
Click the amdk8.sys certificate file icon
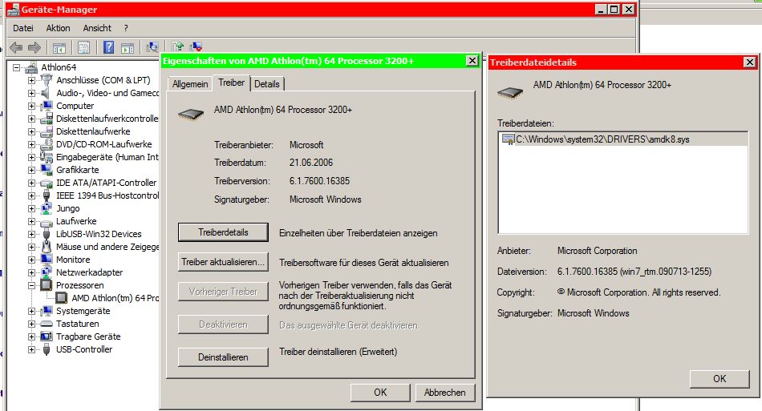click(508, 139)
